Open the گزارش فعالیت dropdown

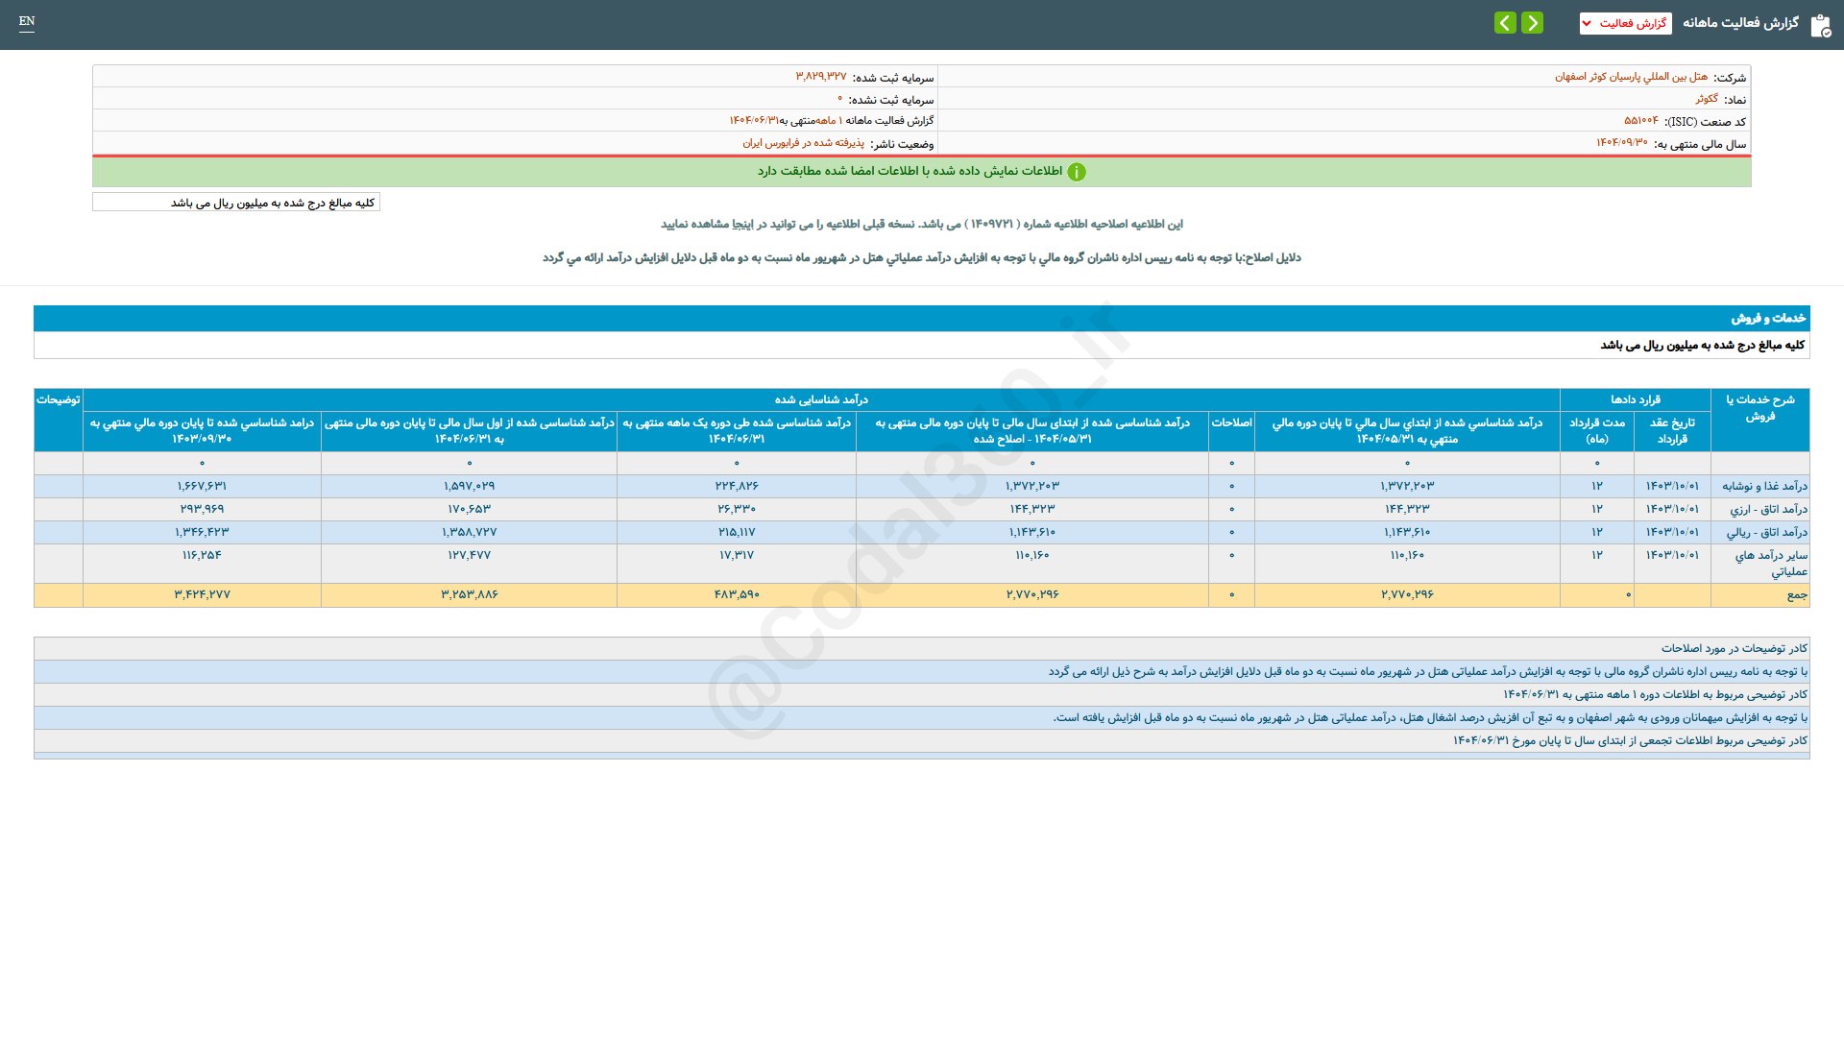(x=1625, y=23)
